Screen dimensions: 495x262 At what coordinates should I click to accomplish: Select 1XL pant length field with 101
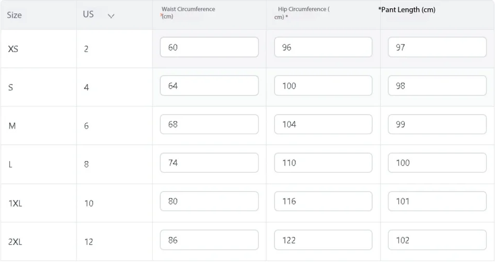click(437, 201)
